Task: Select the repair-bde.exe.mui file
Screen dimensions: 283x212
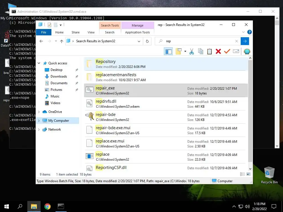Action: pos(166,130)
